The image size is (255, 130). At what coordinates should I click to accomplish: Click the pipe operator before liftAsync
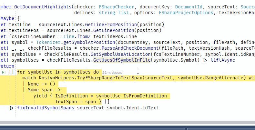pos(205,60)
